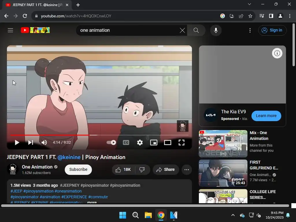Image resolution: width=296 pixels, height=222 pixels.
Task: Clear the search box text
Action: (182, 30)
